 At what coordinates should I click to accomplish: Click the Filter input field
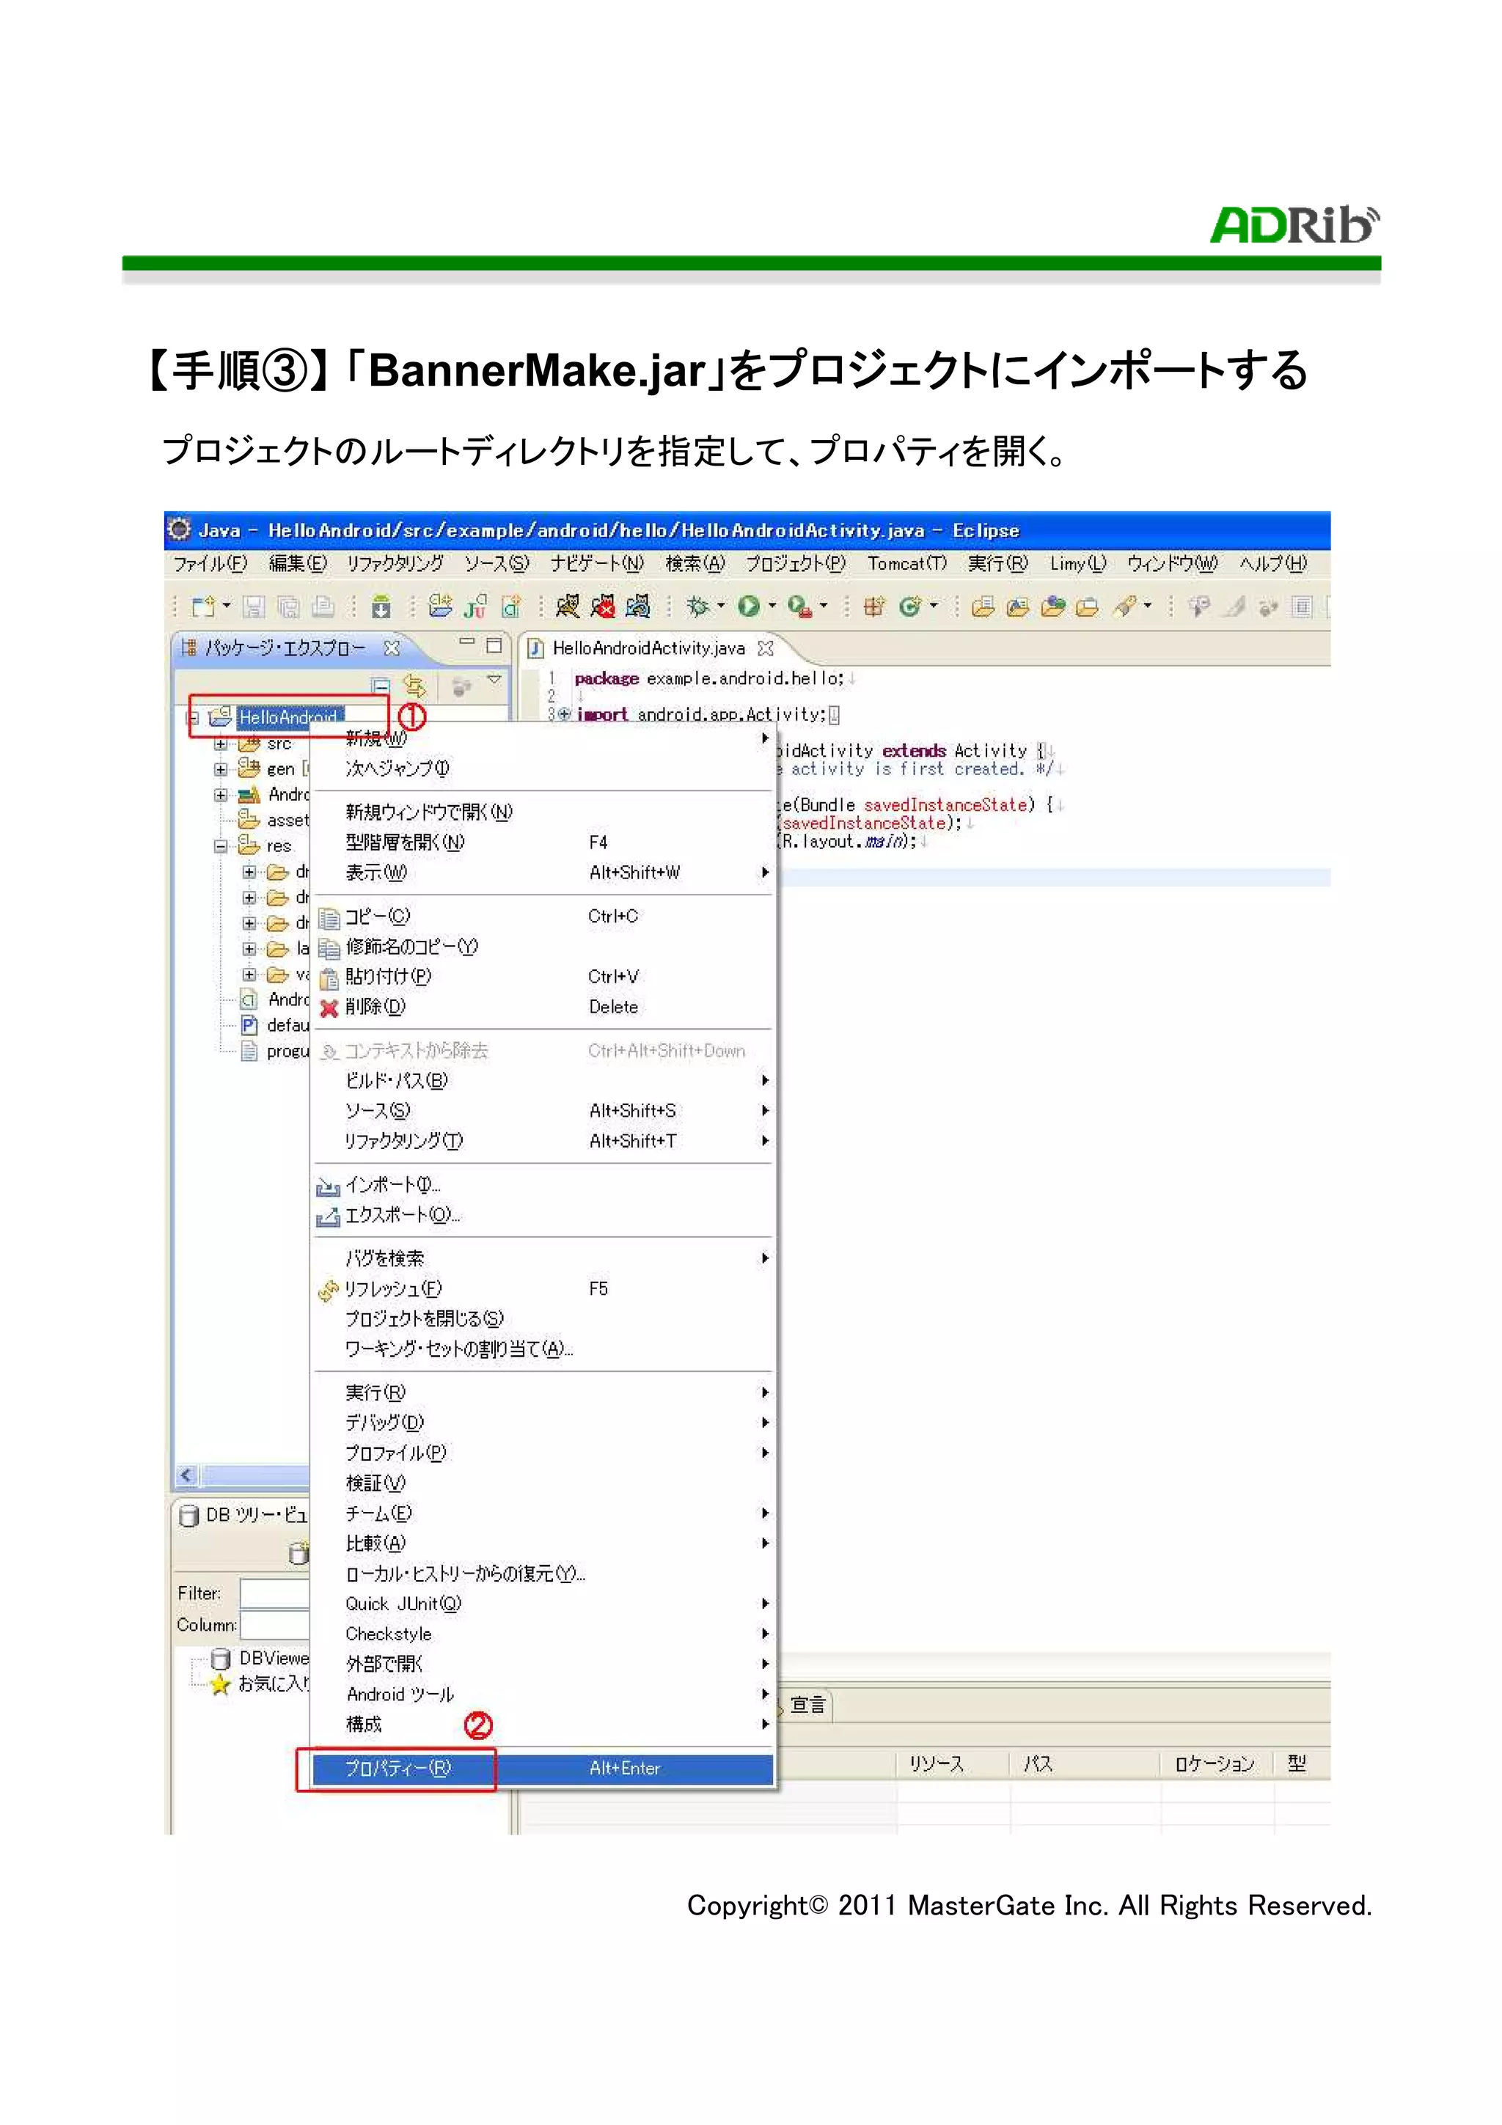pos(275,1594)
